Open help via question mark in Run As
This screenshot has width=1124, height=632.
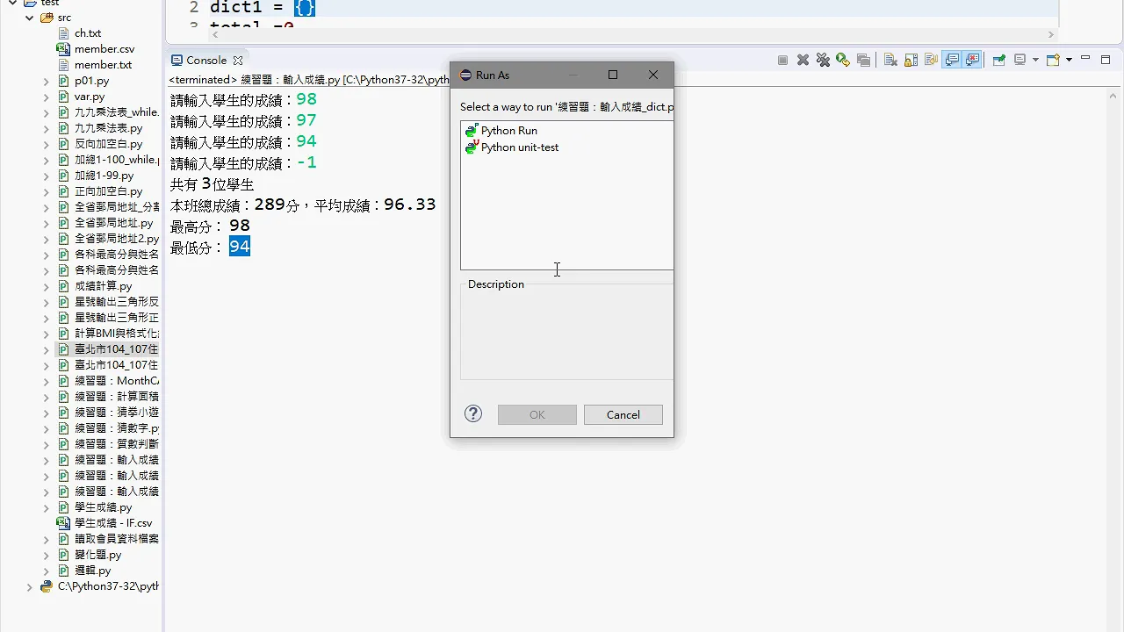[x=473, y=413]
